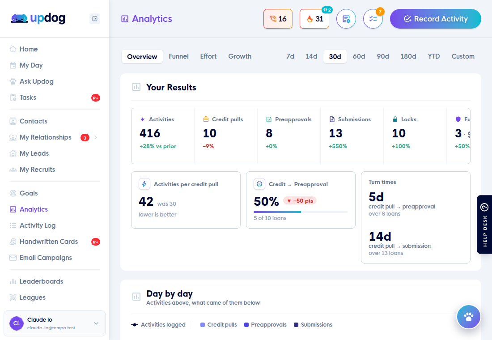Click the Credit to Preapproval progress bar
Image resolution: width=492 pixels, height=340 pixels.
[x=301, y=212]
